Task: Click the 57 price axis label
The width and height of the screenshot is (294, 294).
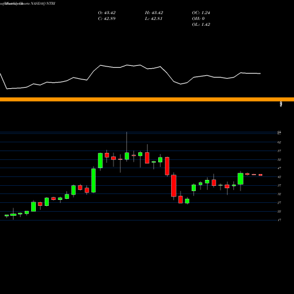Action: 279,151
